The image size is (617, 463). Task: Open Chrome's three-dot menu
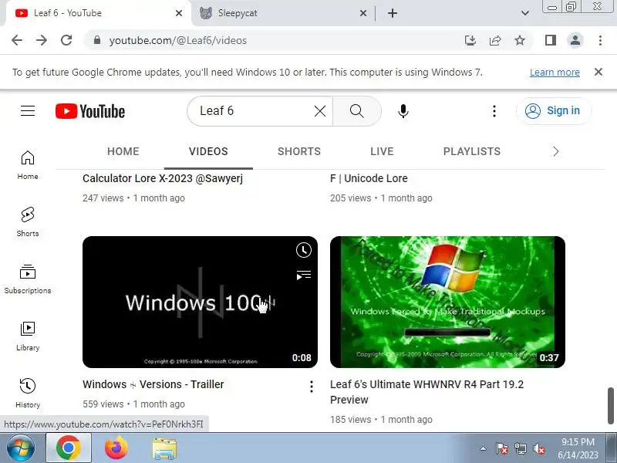coord(600,40)
